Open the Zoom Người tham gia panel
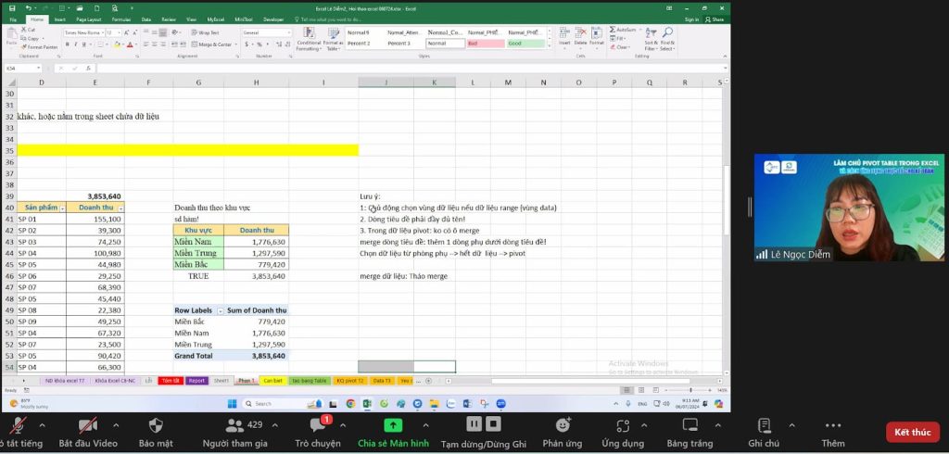 234,433
